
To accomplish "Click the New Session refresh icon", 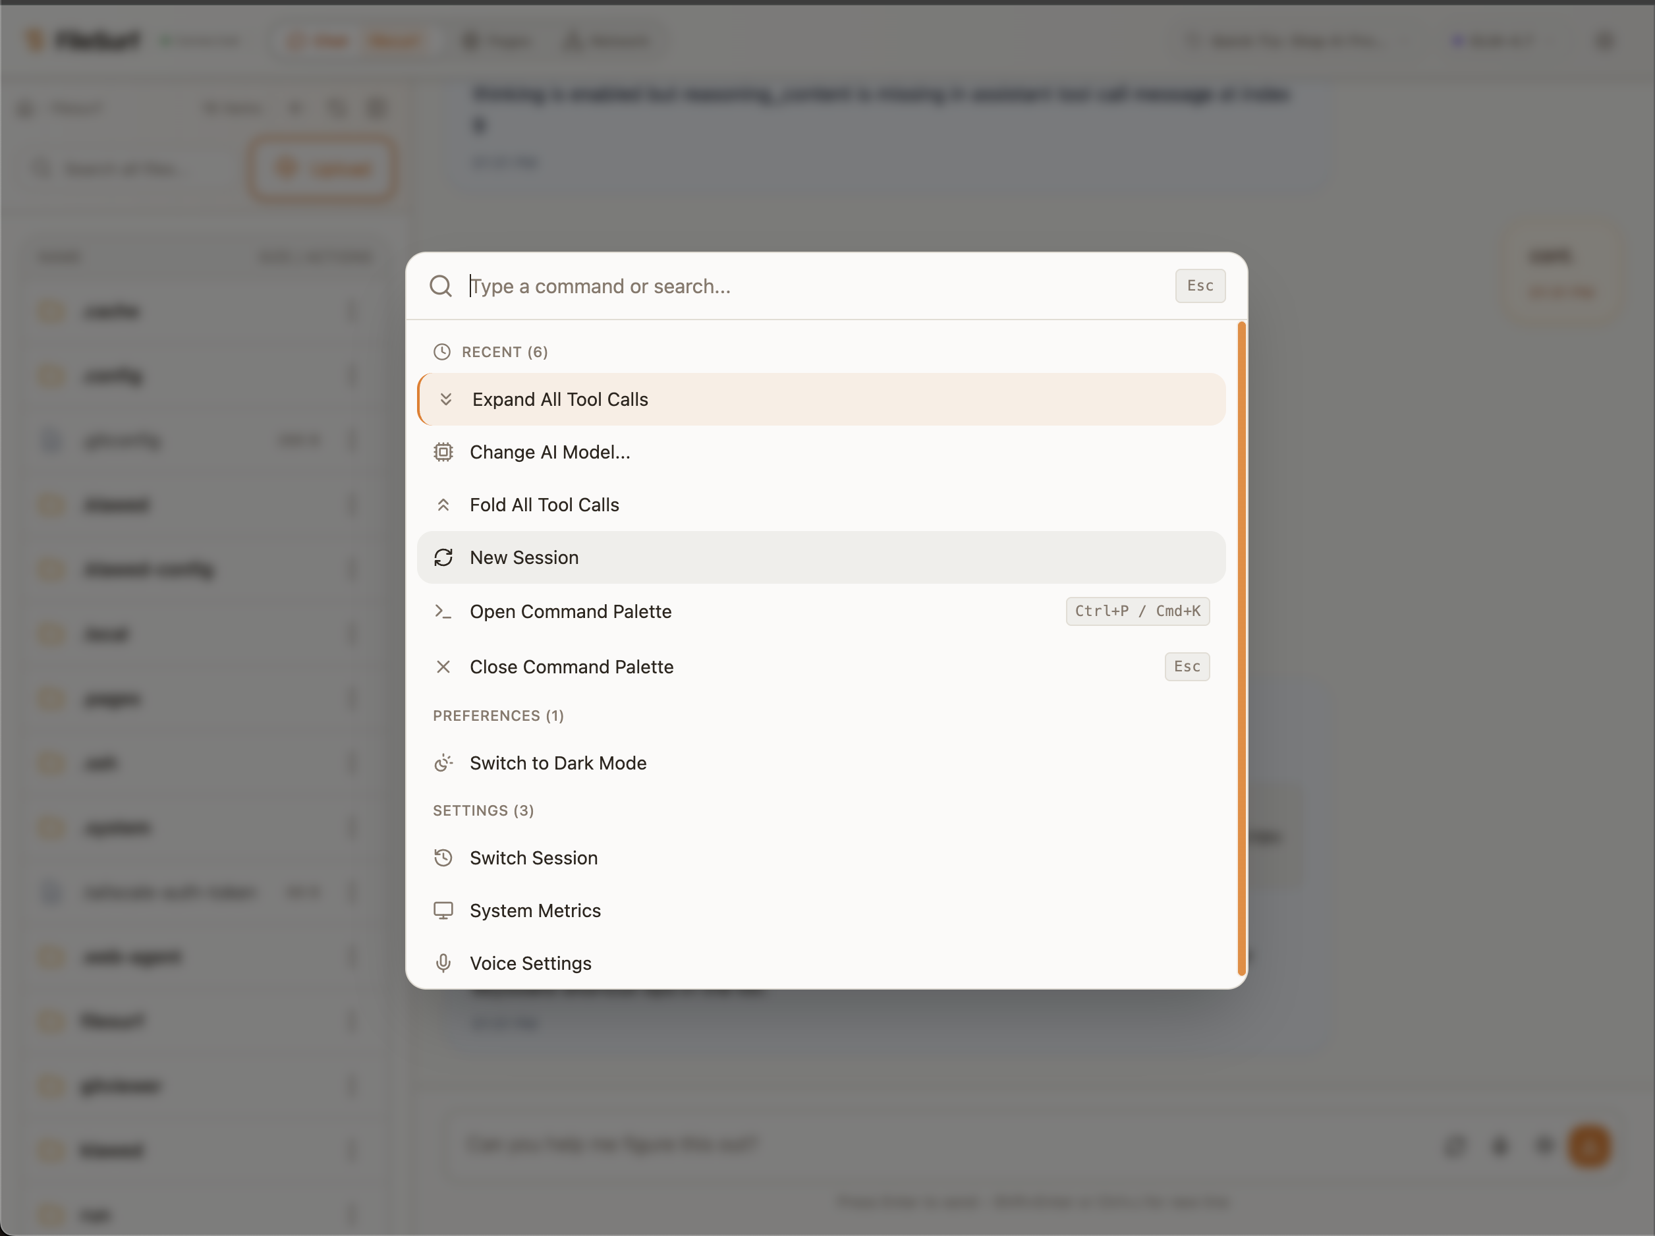I will [x=443, y=557].
